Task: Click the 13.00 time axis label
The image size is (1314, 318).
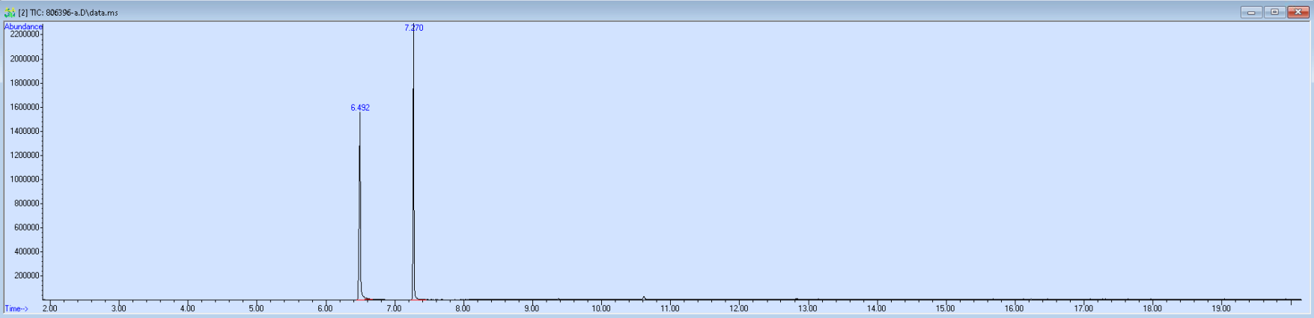Action: [x=807, y=308]
